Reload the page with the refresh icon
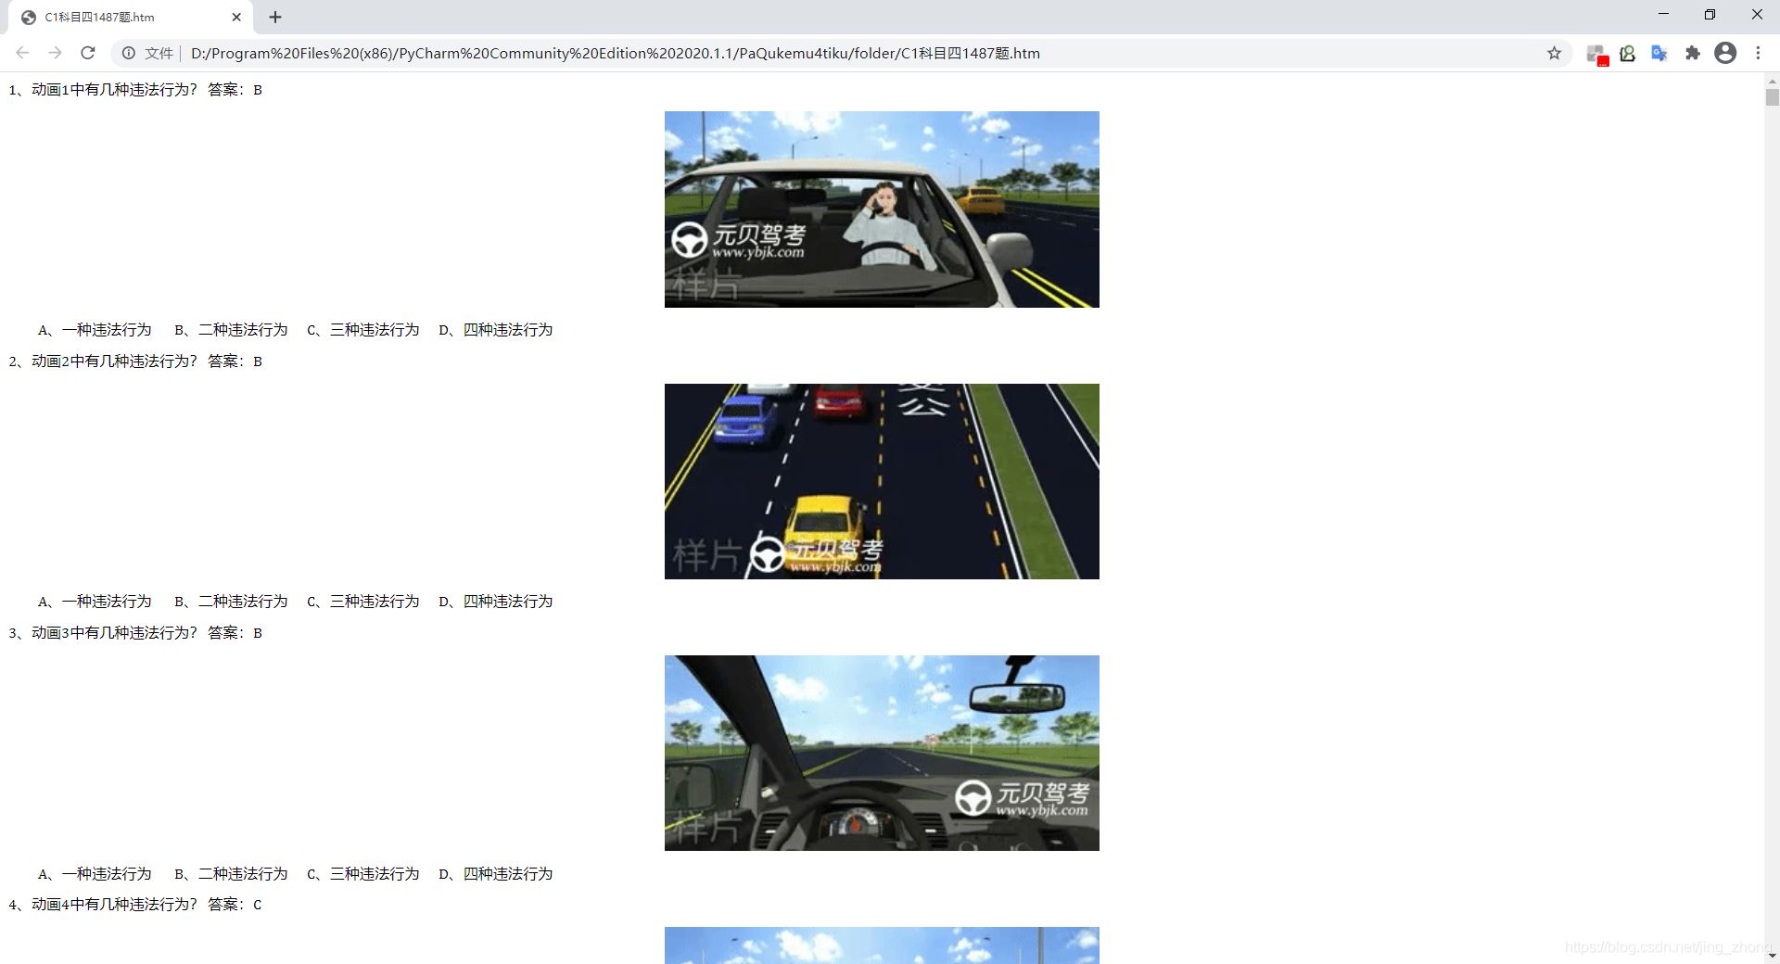1780x964 pixels. click(x=88, y=53)
